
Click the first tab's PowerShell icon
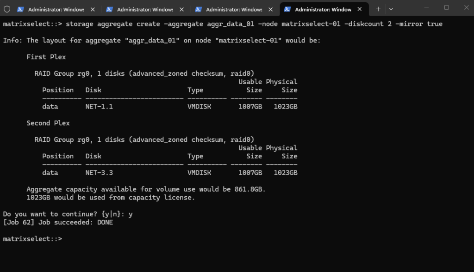tap(21, 9)
